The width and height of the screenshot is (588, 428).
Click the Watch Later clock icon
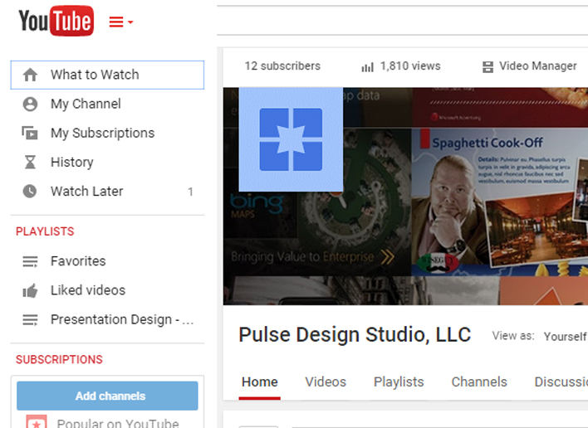pyautogui.click(x=30, y=192)
